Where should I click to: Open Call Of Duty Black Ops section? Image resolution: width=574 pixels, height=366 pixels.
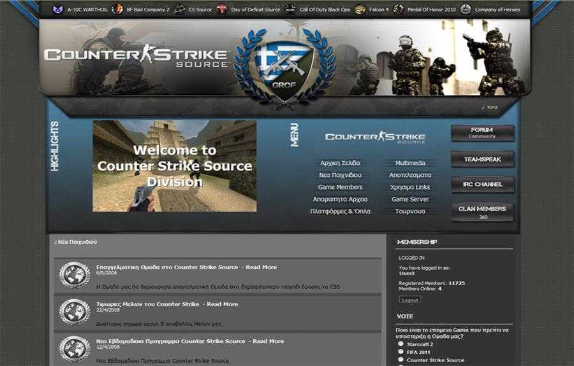(325, 10)
